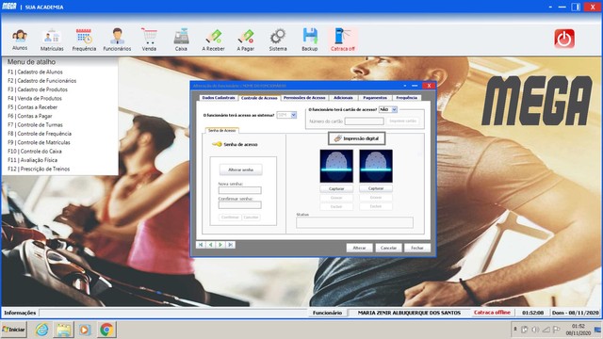Viewport: 603px width, 339px height.
Task: Open Google Chrome from the taskbar
Action: point(106,330)
